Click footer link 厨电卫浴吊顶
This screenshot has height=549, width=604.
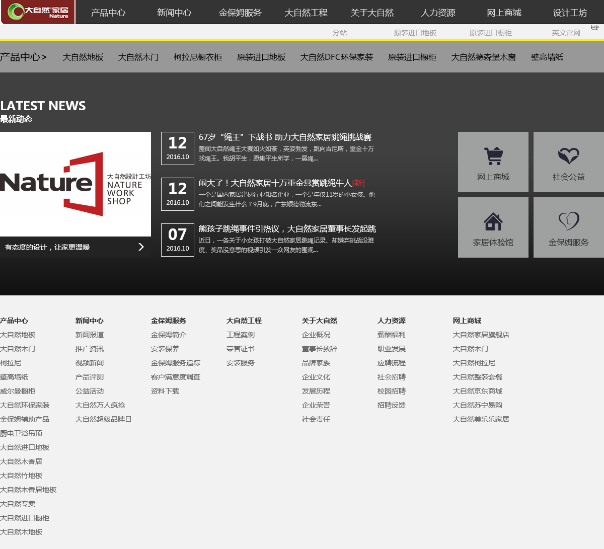pos(21,433)
